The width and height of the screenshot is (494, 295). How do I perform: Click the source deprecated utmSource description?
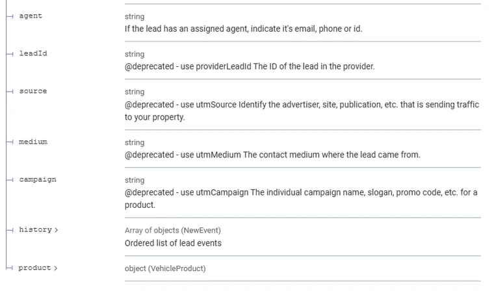(302, 111)
